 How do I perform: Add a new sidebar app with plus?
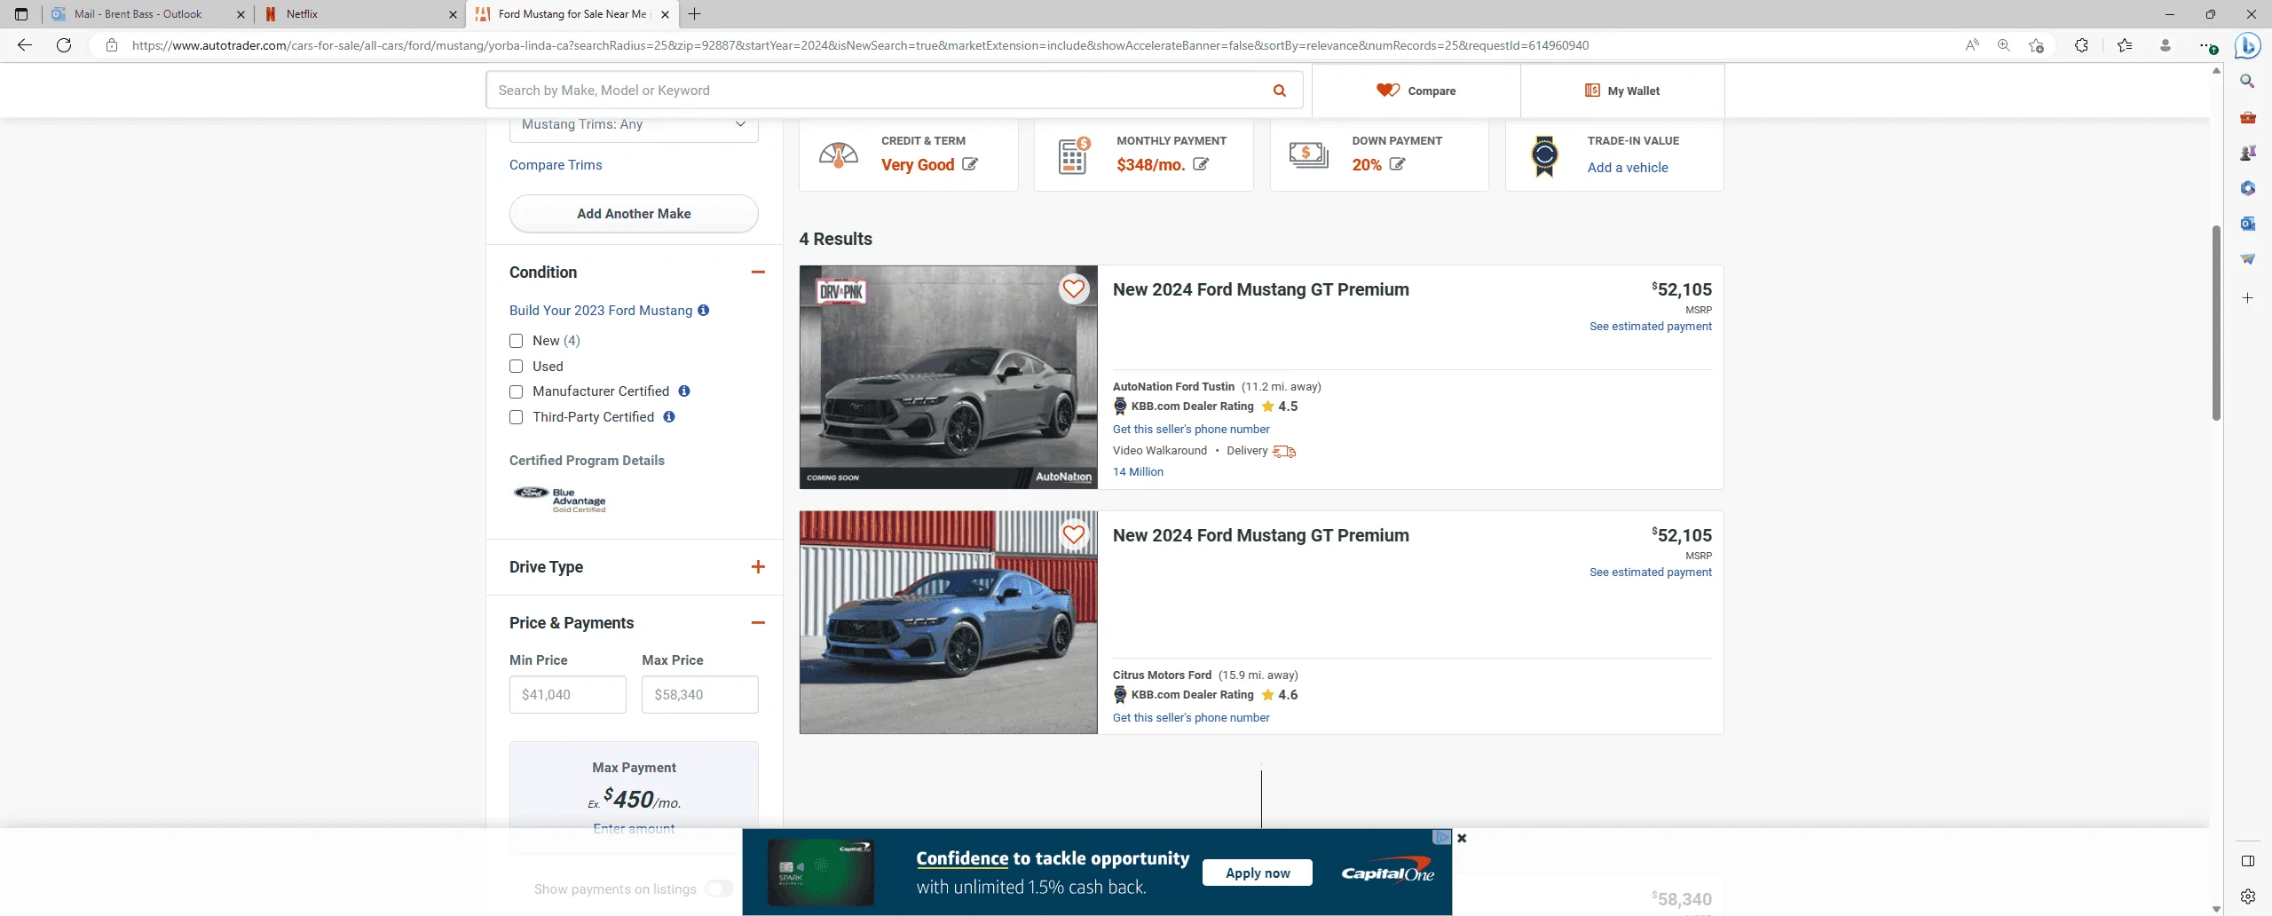pyautogui.click(x=2247, y=298)
